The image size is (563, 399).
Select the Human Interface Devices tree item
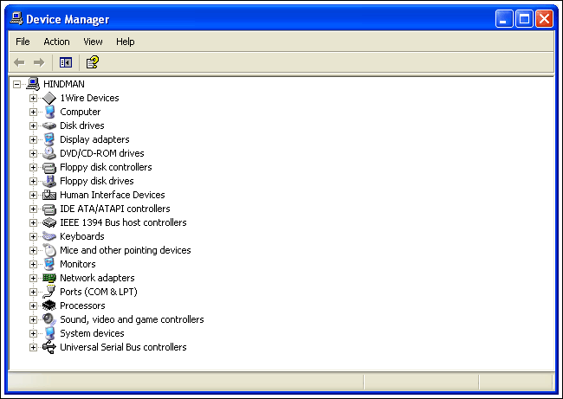click(112, 195)
